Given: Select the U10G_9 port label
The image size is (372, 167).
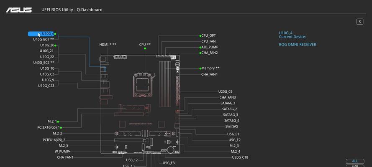Looking at the screenshot, I should tap(48, 80).
